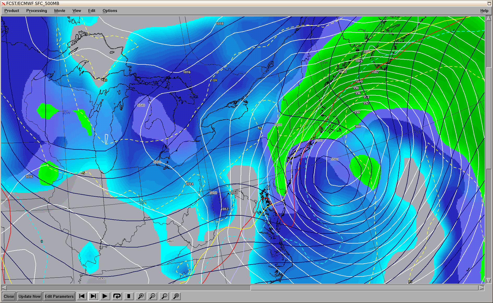Open the Product menu
This screenshot has height=303, width=493.
[12, 11]
